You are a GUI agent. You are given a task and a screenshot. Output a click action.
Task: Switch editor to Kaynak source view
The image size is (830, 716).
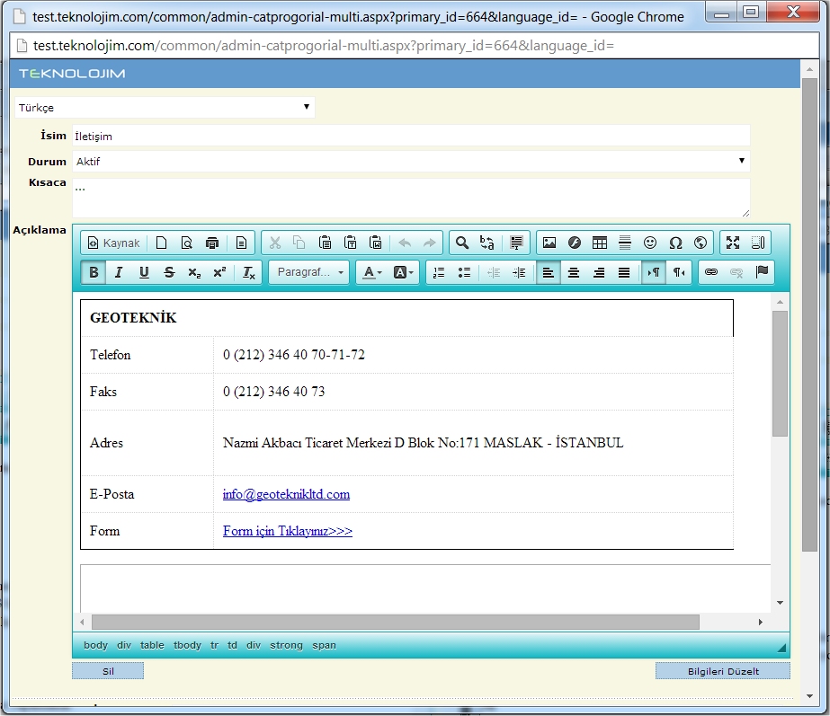click(114, 243)
